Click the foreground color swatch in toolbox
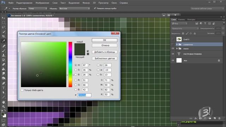The width and height of the screenshot is (226, 127). pyautogui.click(x=2, y=114)
